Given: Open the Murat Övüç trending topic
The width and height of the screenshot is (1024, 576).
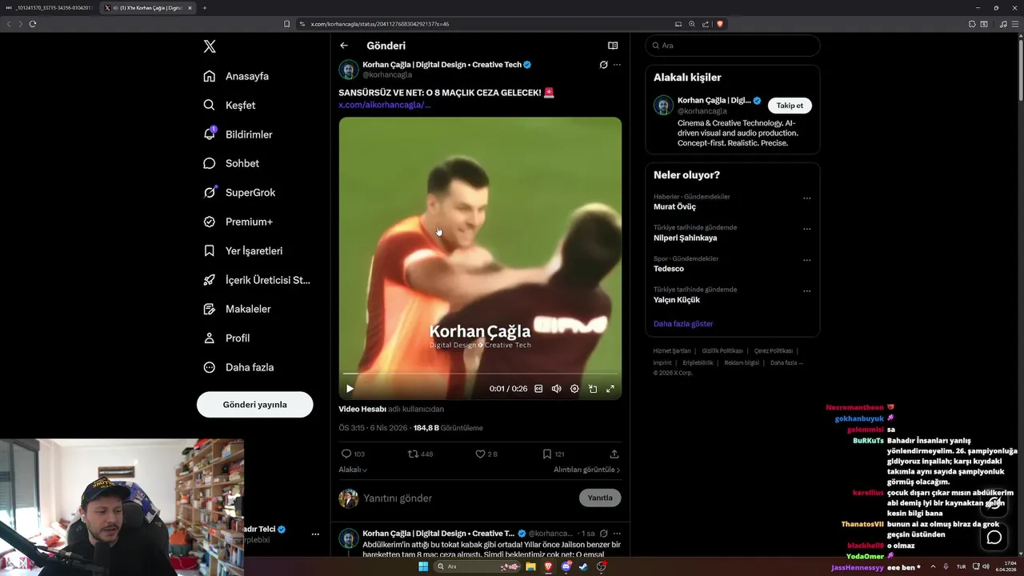Looking at the screenshot, I should pyautogui.click(x=674, y=206).
